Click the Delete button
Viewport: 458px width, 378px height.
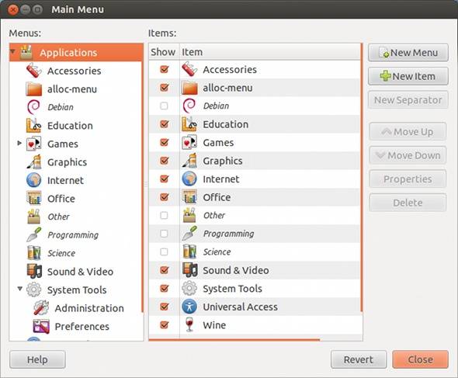(408, 203)
